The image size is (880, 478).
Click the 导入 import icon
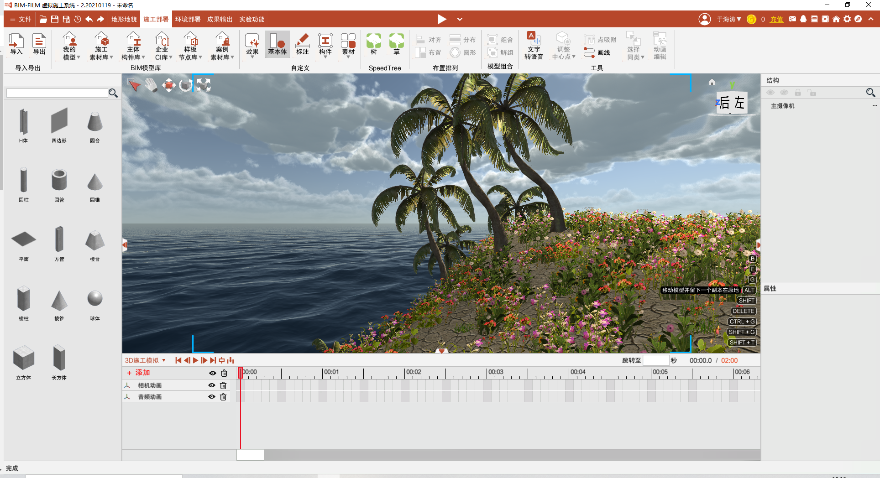coord(16,44)
